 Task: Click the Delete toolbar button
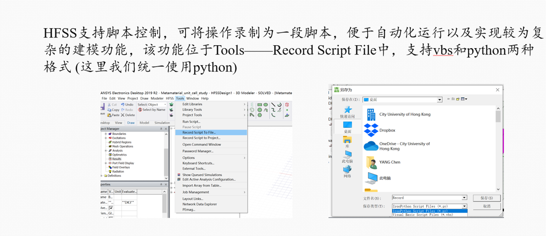(128, 115)
